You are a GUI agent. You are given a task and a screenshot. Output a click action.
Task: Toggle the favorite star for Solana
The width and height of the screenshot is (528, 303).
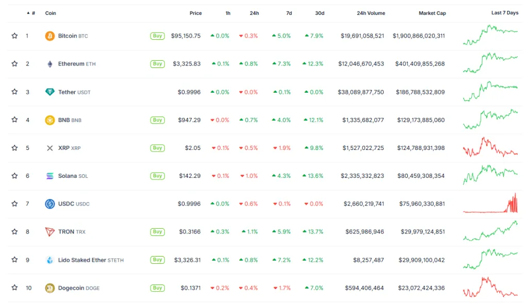(x=14, y=176)
